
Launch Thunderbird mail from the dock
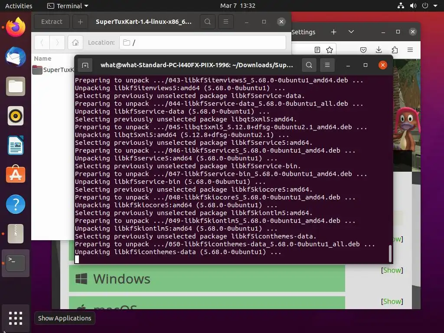16,57
